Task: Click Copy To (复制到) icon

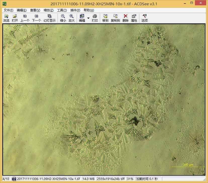Action: pyautogui.click(x=115, y=18)
